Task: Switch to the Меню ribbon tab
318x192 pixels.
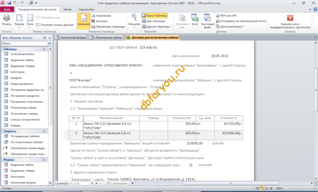Action: [x=67, y=9]
